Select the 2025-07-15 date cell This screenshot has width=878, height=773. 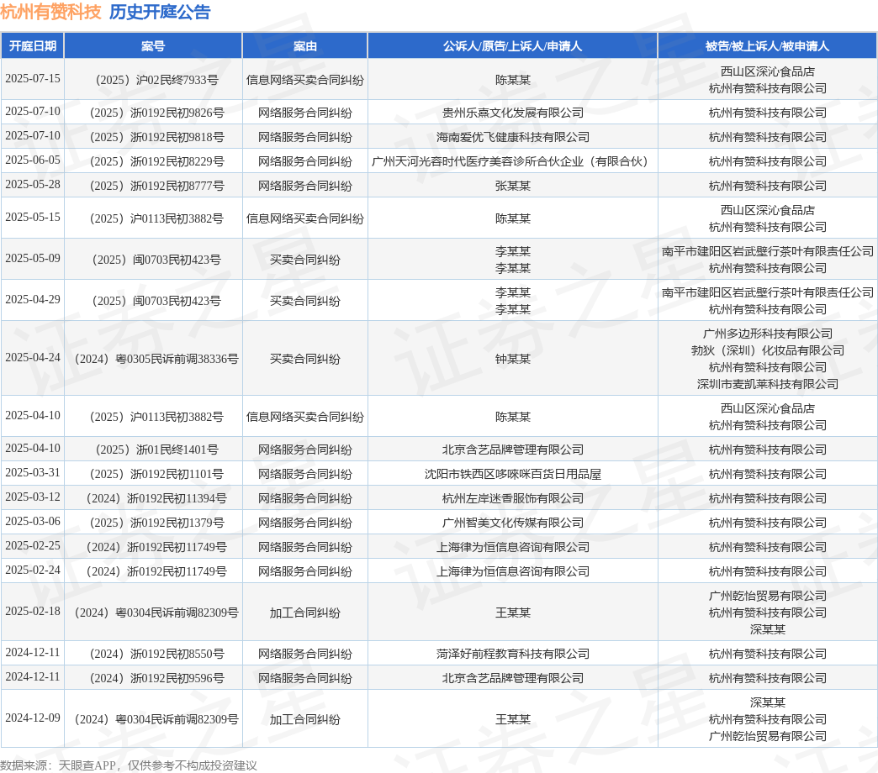33,78
